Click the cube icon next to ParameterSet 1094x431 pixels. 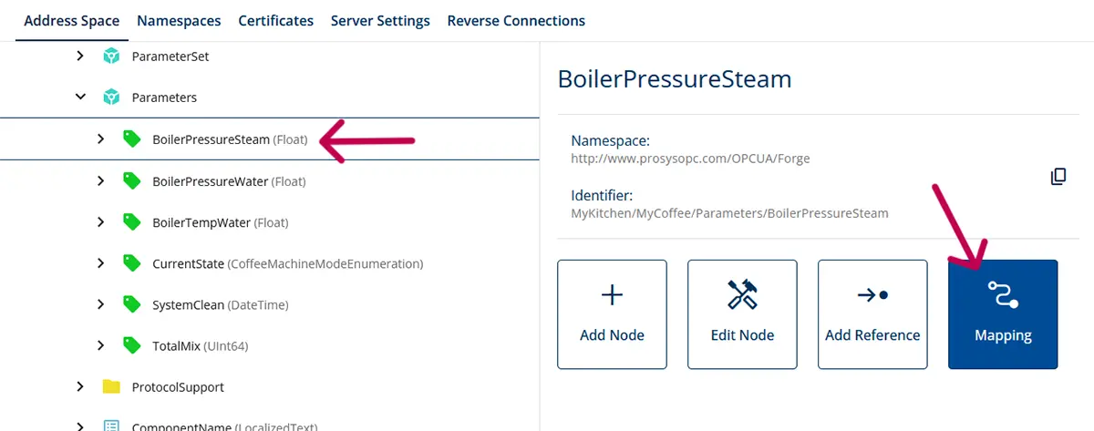(111, 56)
